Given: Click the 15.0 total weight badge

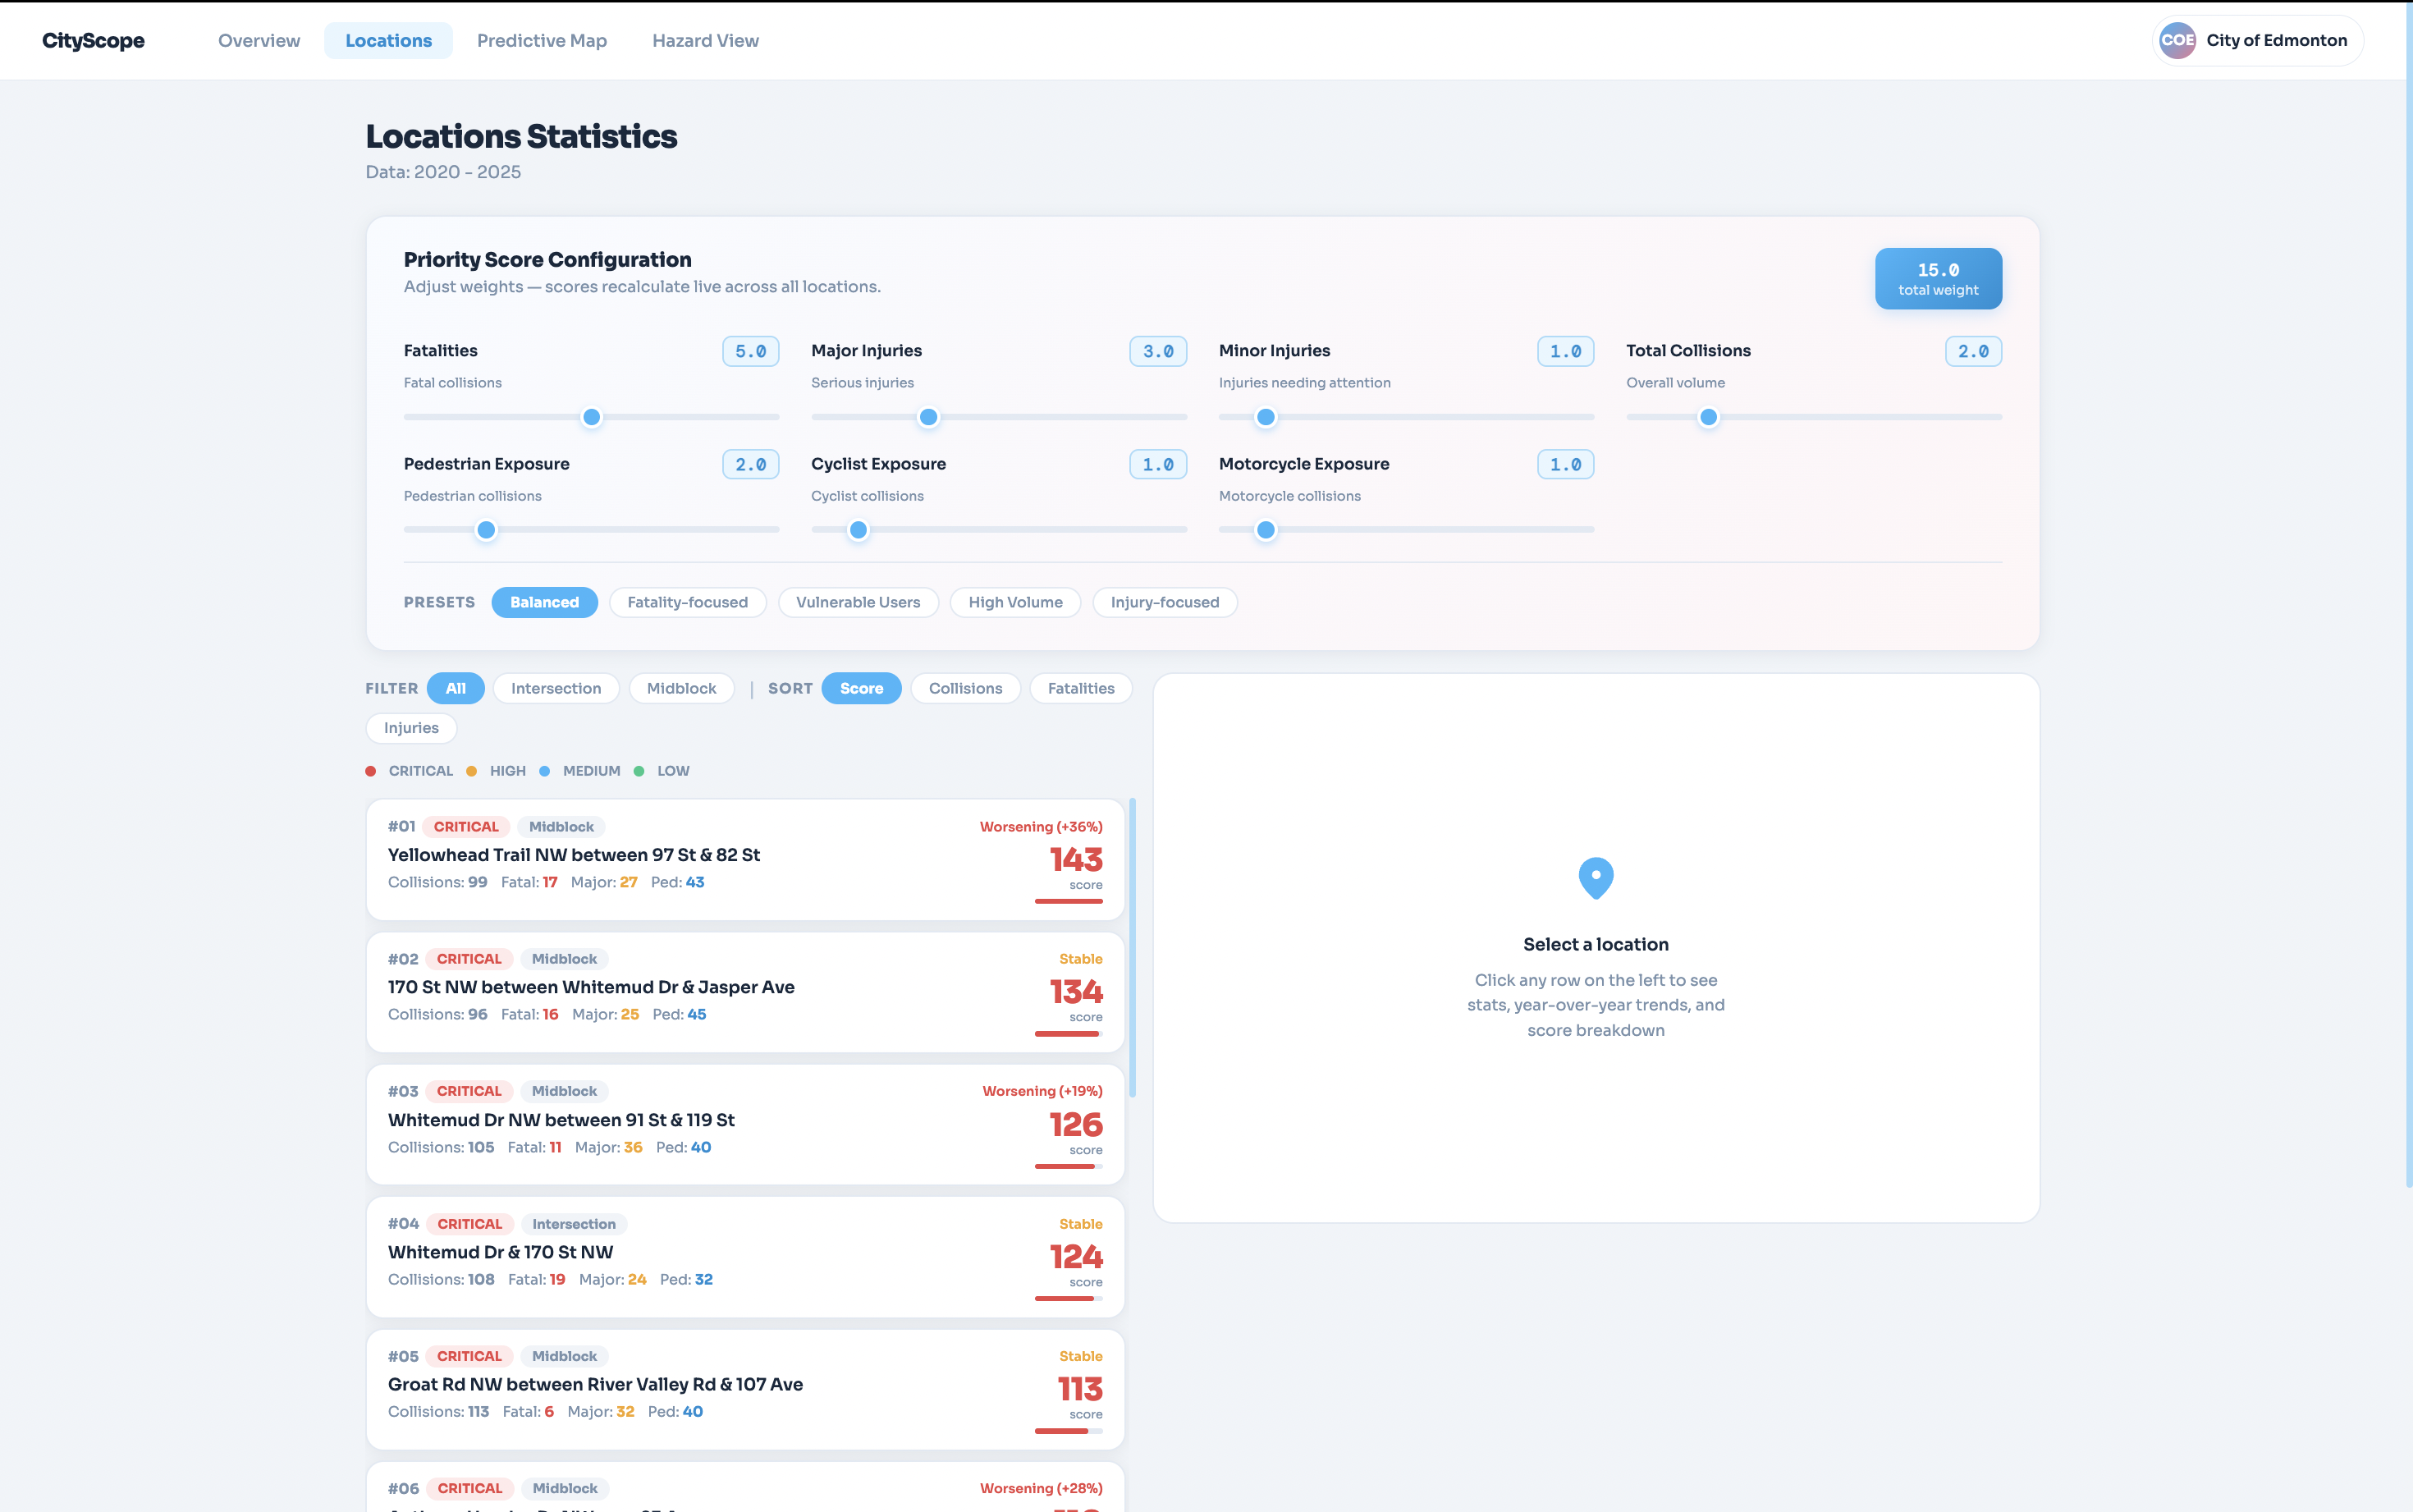Looking at the screenshot, I should 1937,279.
